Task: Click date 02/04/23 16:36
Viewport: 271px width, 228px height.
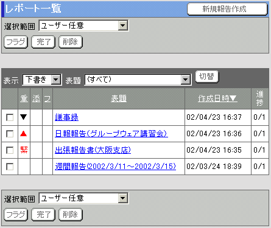Action: (x=214, y=134)
